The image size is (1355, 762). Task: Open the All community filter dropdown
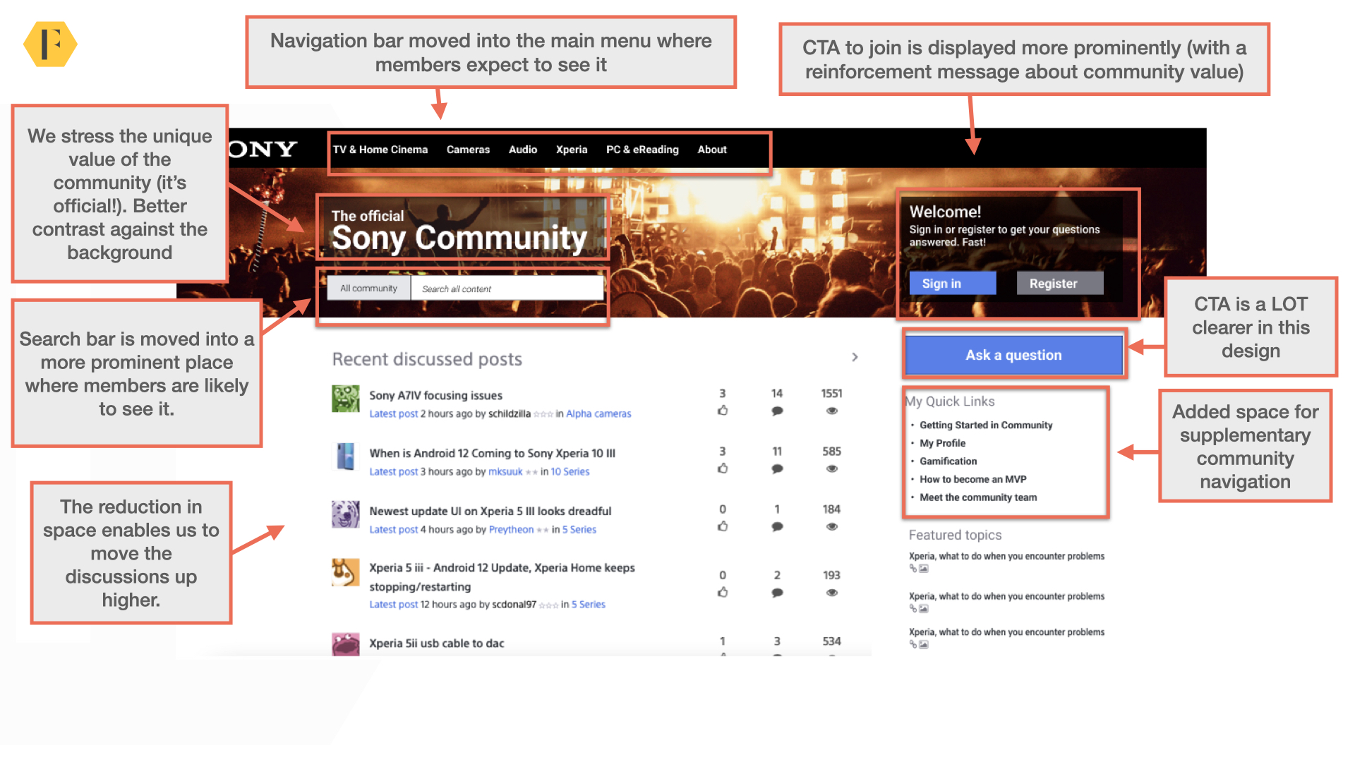tap(368, 288)
